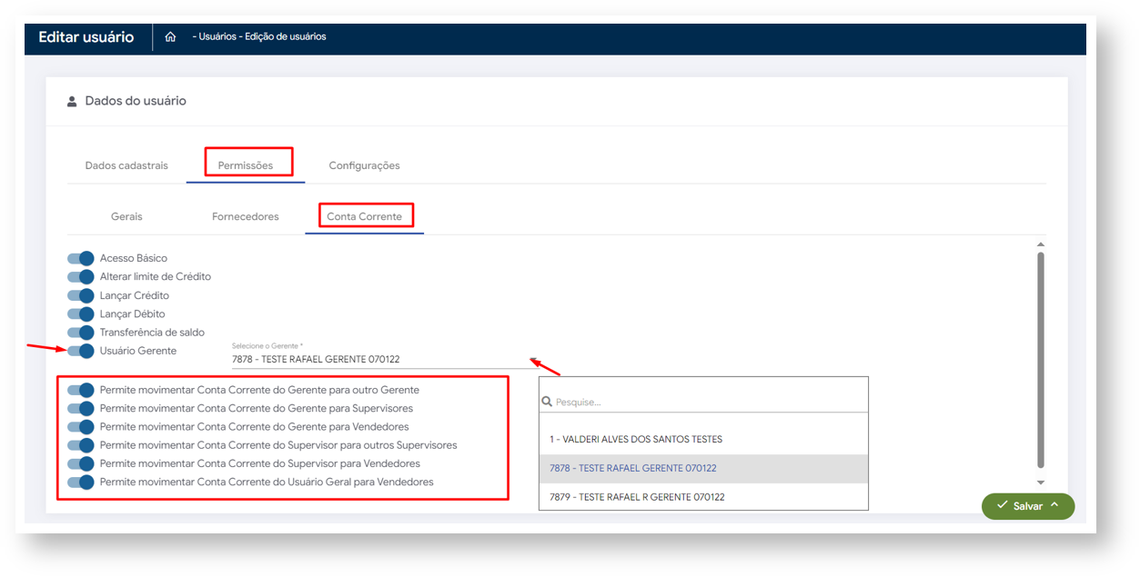The height and width of the screenshot is (577, 1140).
Task: Click the checkmark icon on Salvar
Action: (x=1002, y=505)
